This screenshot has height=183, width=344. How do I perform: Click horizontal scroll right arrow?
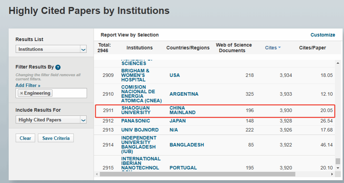(332, 174)
